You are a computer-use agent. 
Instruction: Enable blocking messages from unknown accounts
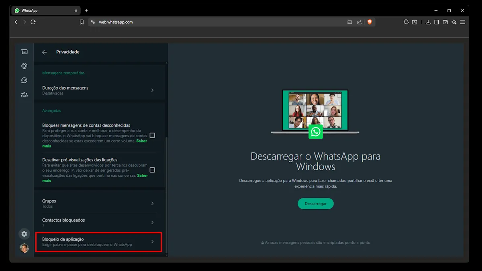click(x=152, y=136)
